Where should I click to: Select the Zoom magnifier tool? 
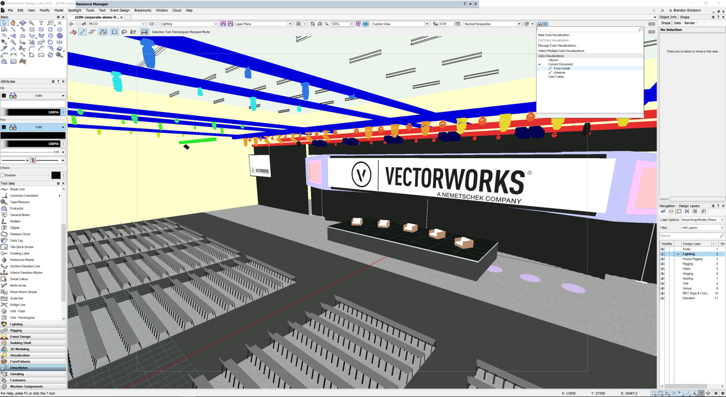pos(32,23)
